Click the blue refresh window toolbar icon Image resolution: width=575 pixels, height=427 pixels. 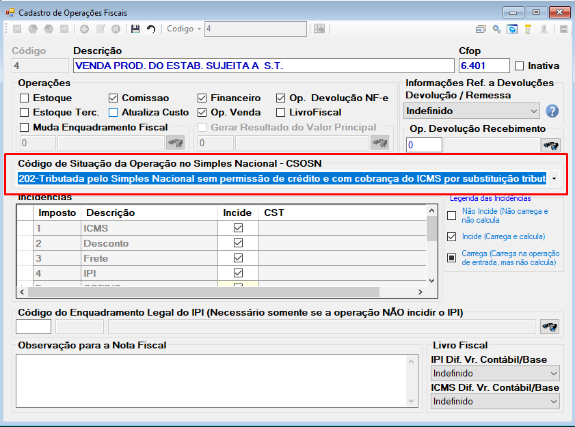coord(512,29)
